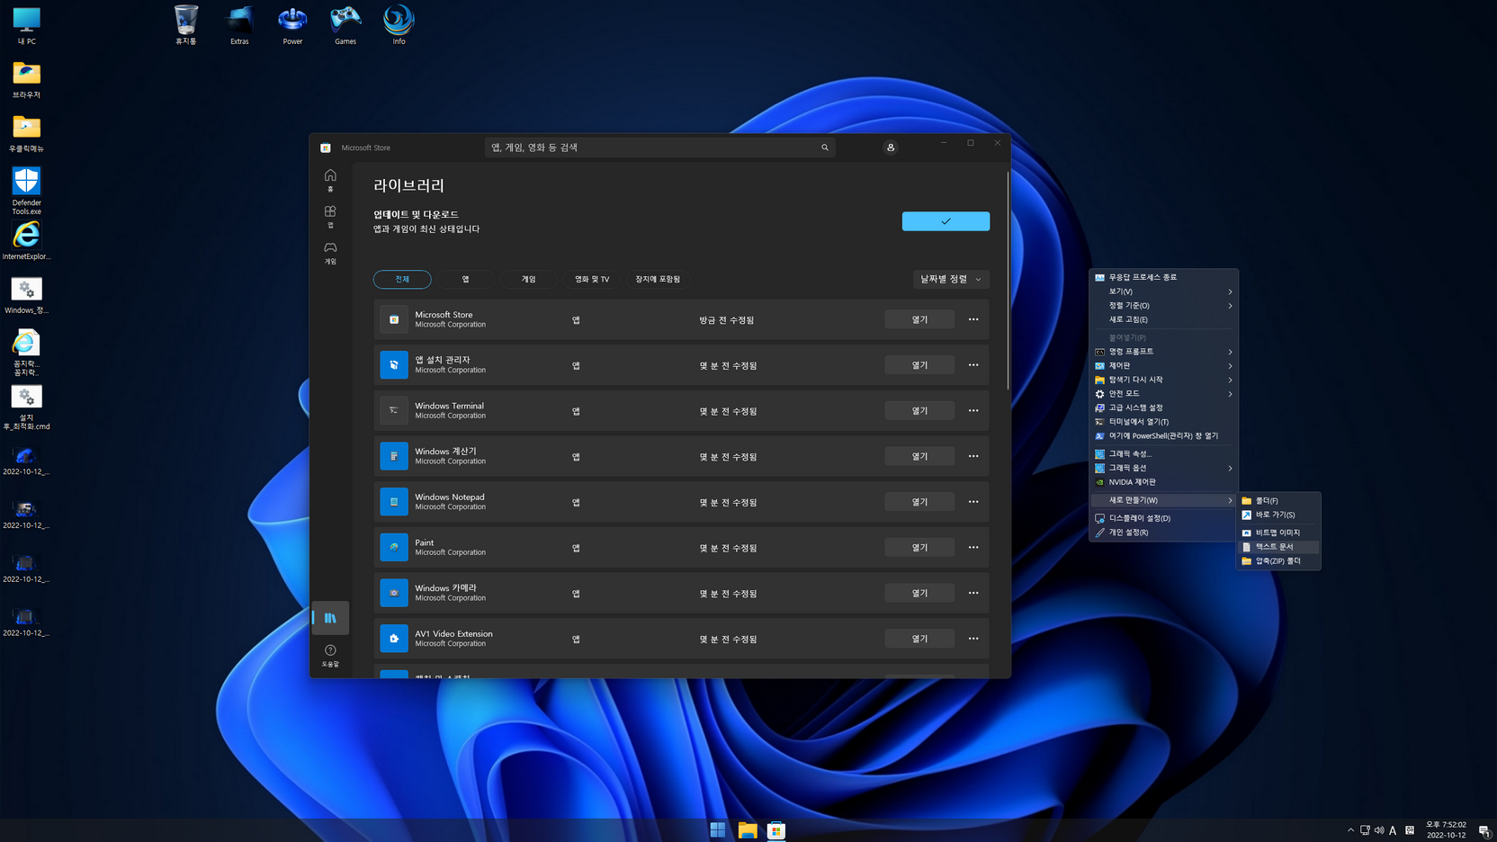Select the Extras desktop icon

(x=239, y=25)
